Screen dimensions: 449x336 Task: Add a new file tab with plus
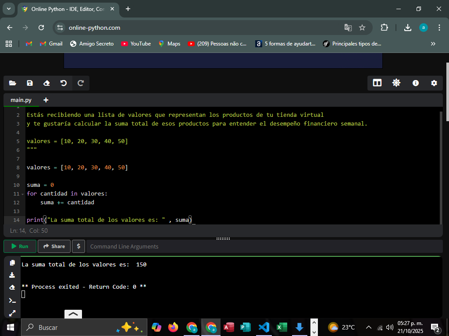(x=46, y=100)
